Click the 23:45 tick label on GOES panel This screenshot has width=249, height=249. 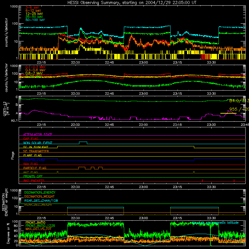[x=245, y=125]
